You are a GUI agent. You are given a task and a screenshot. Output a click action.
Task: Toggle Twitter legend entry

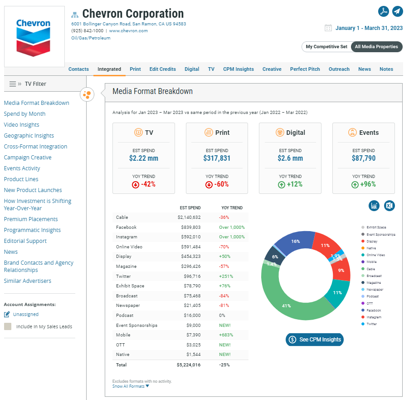click(369, 324)
